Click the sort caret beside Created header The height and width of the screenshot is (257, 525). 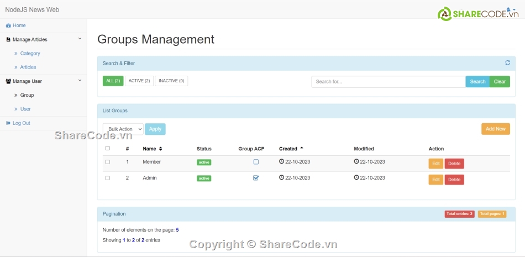[x=302, y=148]
